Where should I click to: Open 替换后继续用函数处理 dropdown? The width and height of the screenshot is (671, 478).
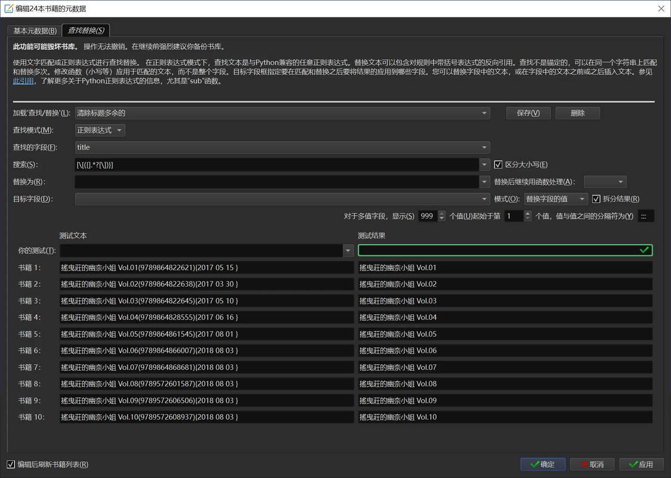click(605, 182)
